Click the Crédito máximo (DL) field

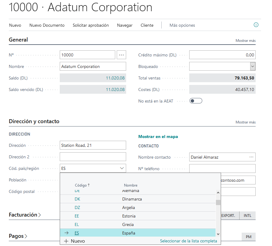[222, 55]
